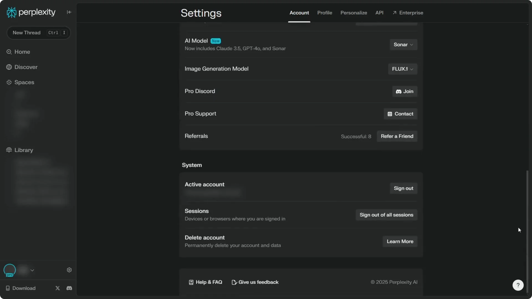Open Perplexity's Discord from the sidebar footer
Screen dimensions: 532x299
69,288
